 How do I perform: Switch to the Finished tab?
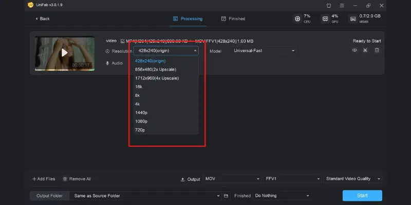pyautogui.click(x=233, y=18)
